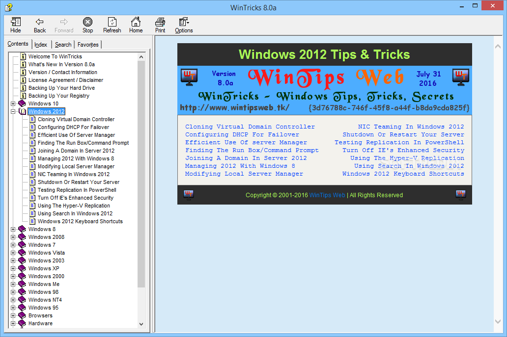Expand the Windows 7 tree node
Screen dimensions: 507x337
[x=13, y=245]
